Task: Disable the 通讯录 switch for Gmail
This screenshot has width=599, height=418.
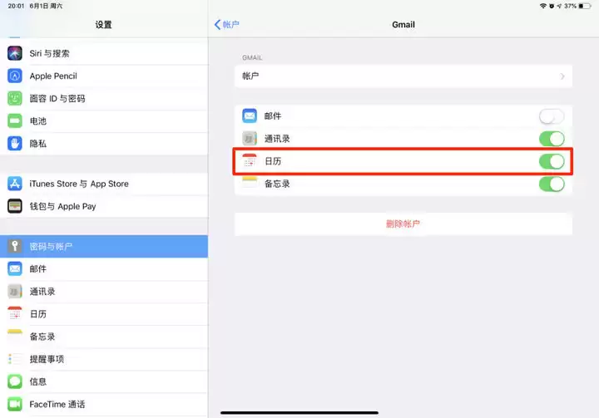Action: coord(552,139)
